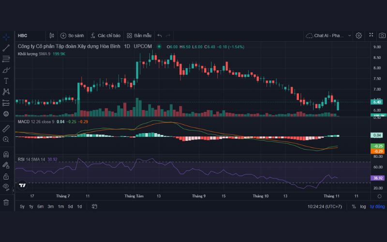The width and height of the screenshot is (387, 242).
Task: Take a chart snapshot with camera icon
Action: tap(382, 35)
